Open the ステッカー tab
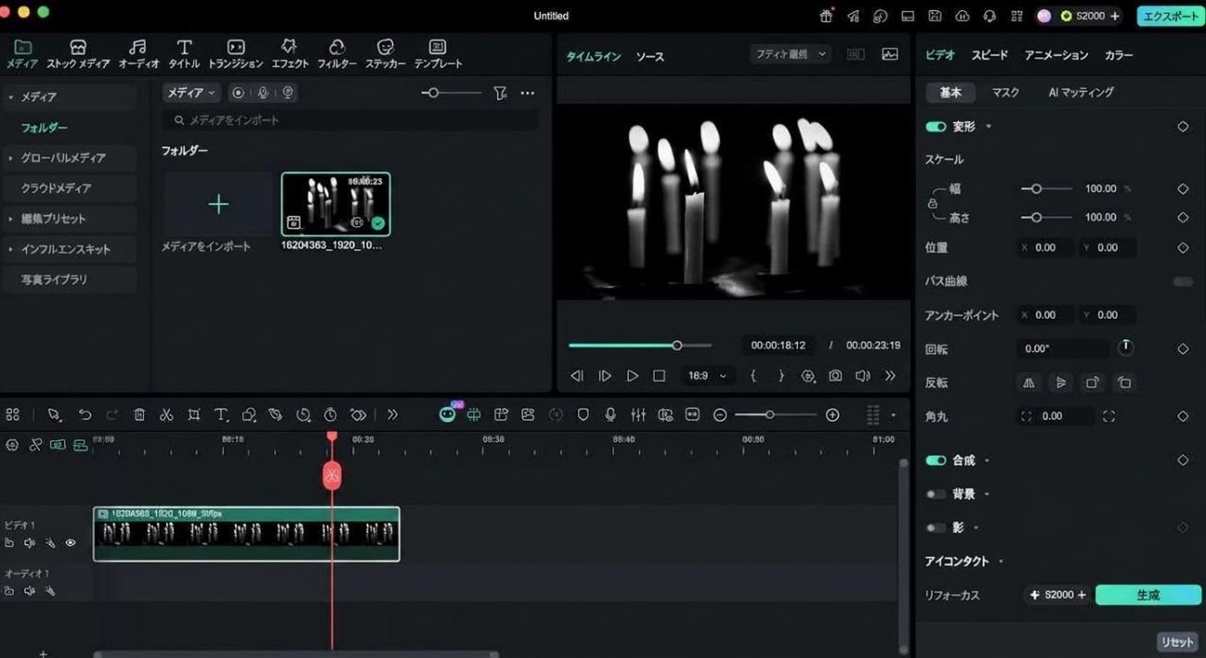The width and height of the screenshot is (1206, 658). 385,54
